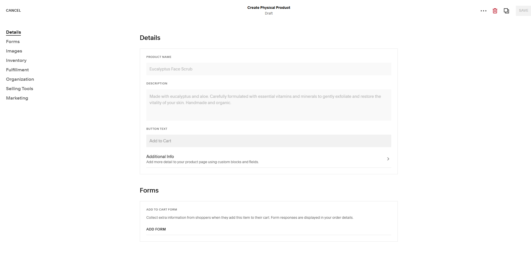Go to the Details sidebar section
The height and width of the screenshot is (255, 531).
[13, 32]
